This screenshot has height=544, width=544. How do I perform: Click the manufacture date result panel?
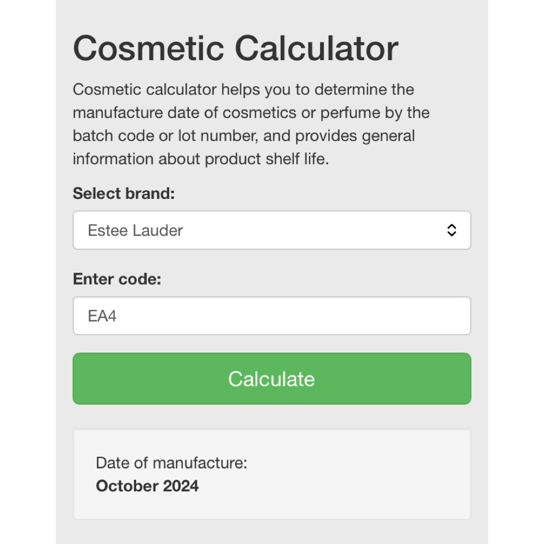(272, 474)
